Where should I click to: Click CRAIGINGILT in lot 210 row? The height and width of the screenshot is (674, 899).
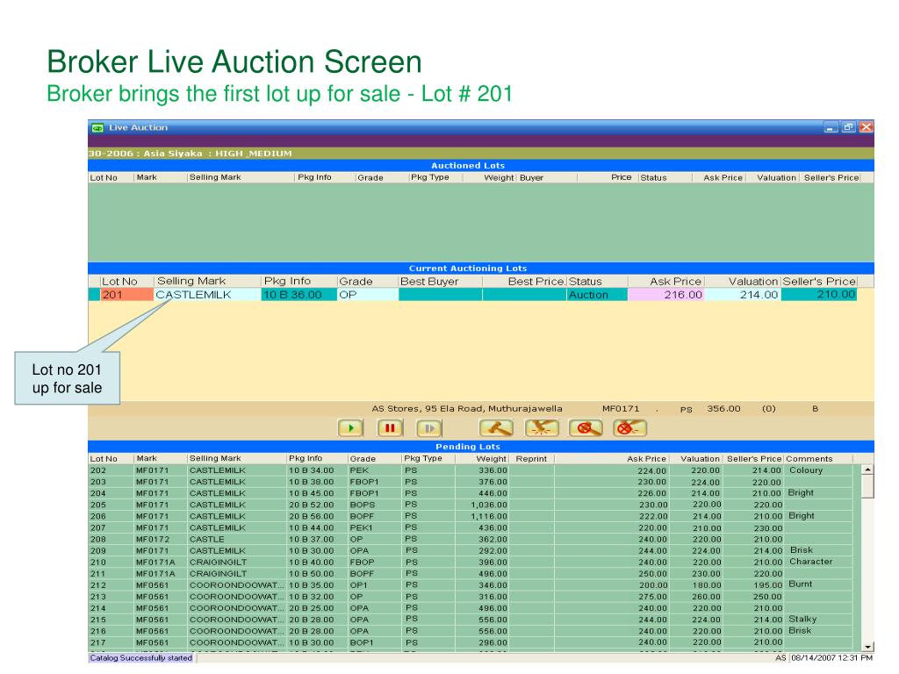pos(218,563)
